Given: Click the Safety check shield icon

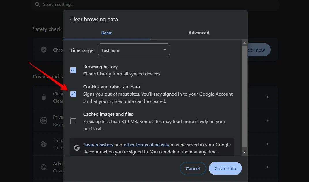Looking at the screenshot, I should click(x=44, y=50).
